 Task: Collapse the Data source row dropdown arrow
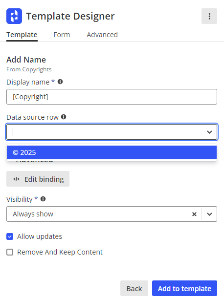[x=209, y=132]
